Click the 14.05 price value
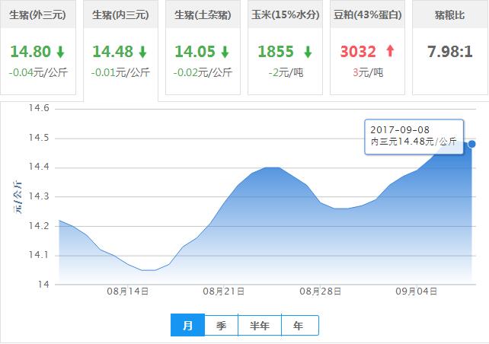Screen dimensions: 489x344 tap(195, 52)
